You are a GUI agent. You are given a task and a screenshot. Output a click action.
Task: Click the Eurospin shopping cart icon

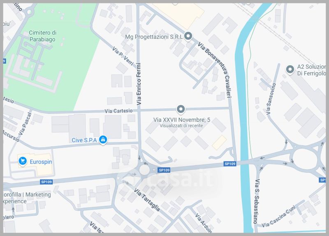pos(23,161)
